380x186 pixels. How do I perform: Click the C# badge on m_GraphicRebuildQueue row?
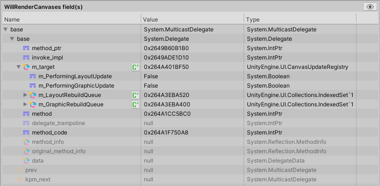click(135, 104)
